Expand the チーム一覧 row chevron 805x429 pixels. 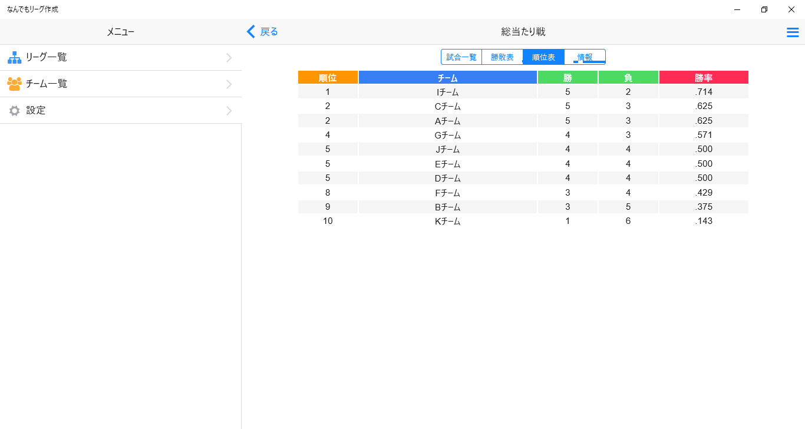point(229,84)
